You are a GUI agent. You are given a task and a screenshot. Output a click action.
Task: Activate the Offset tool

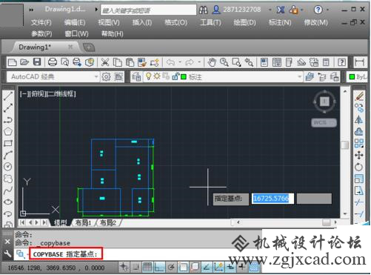pyautogui.click(x=359, y=131)
